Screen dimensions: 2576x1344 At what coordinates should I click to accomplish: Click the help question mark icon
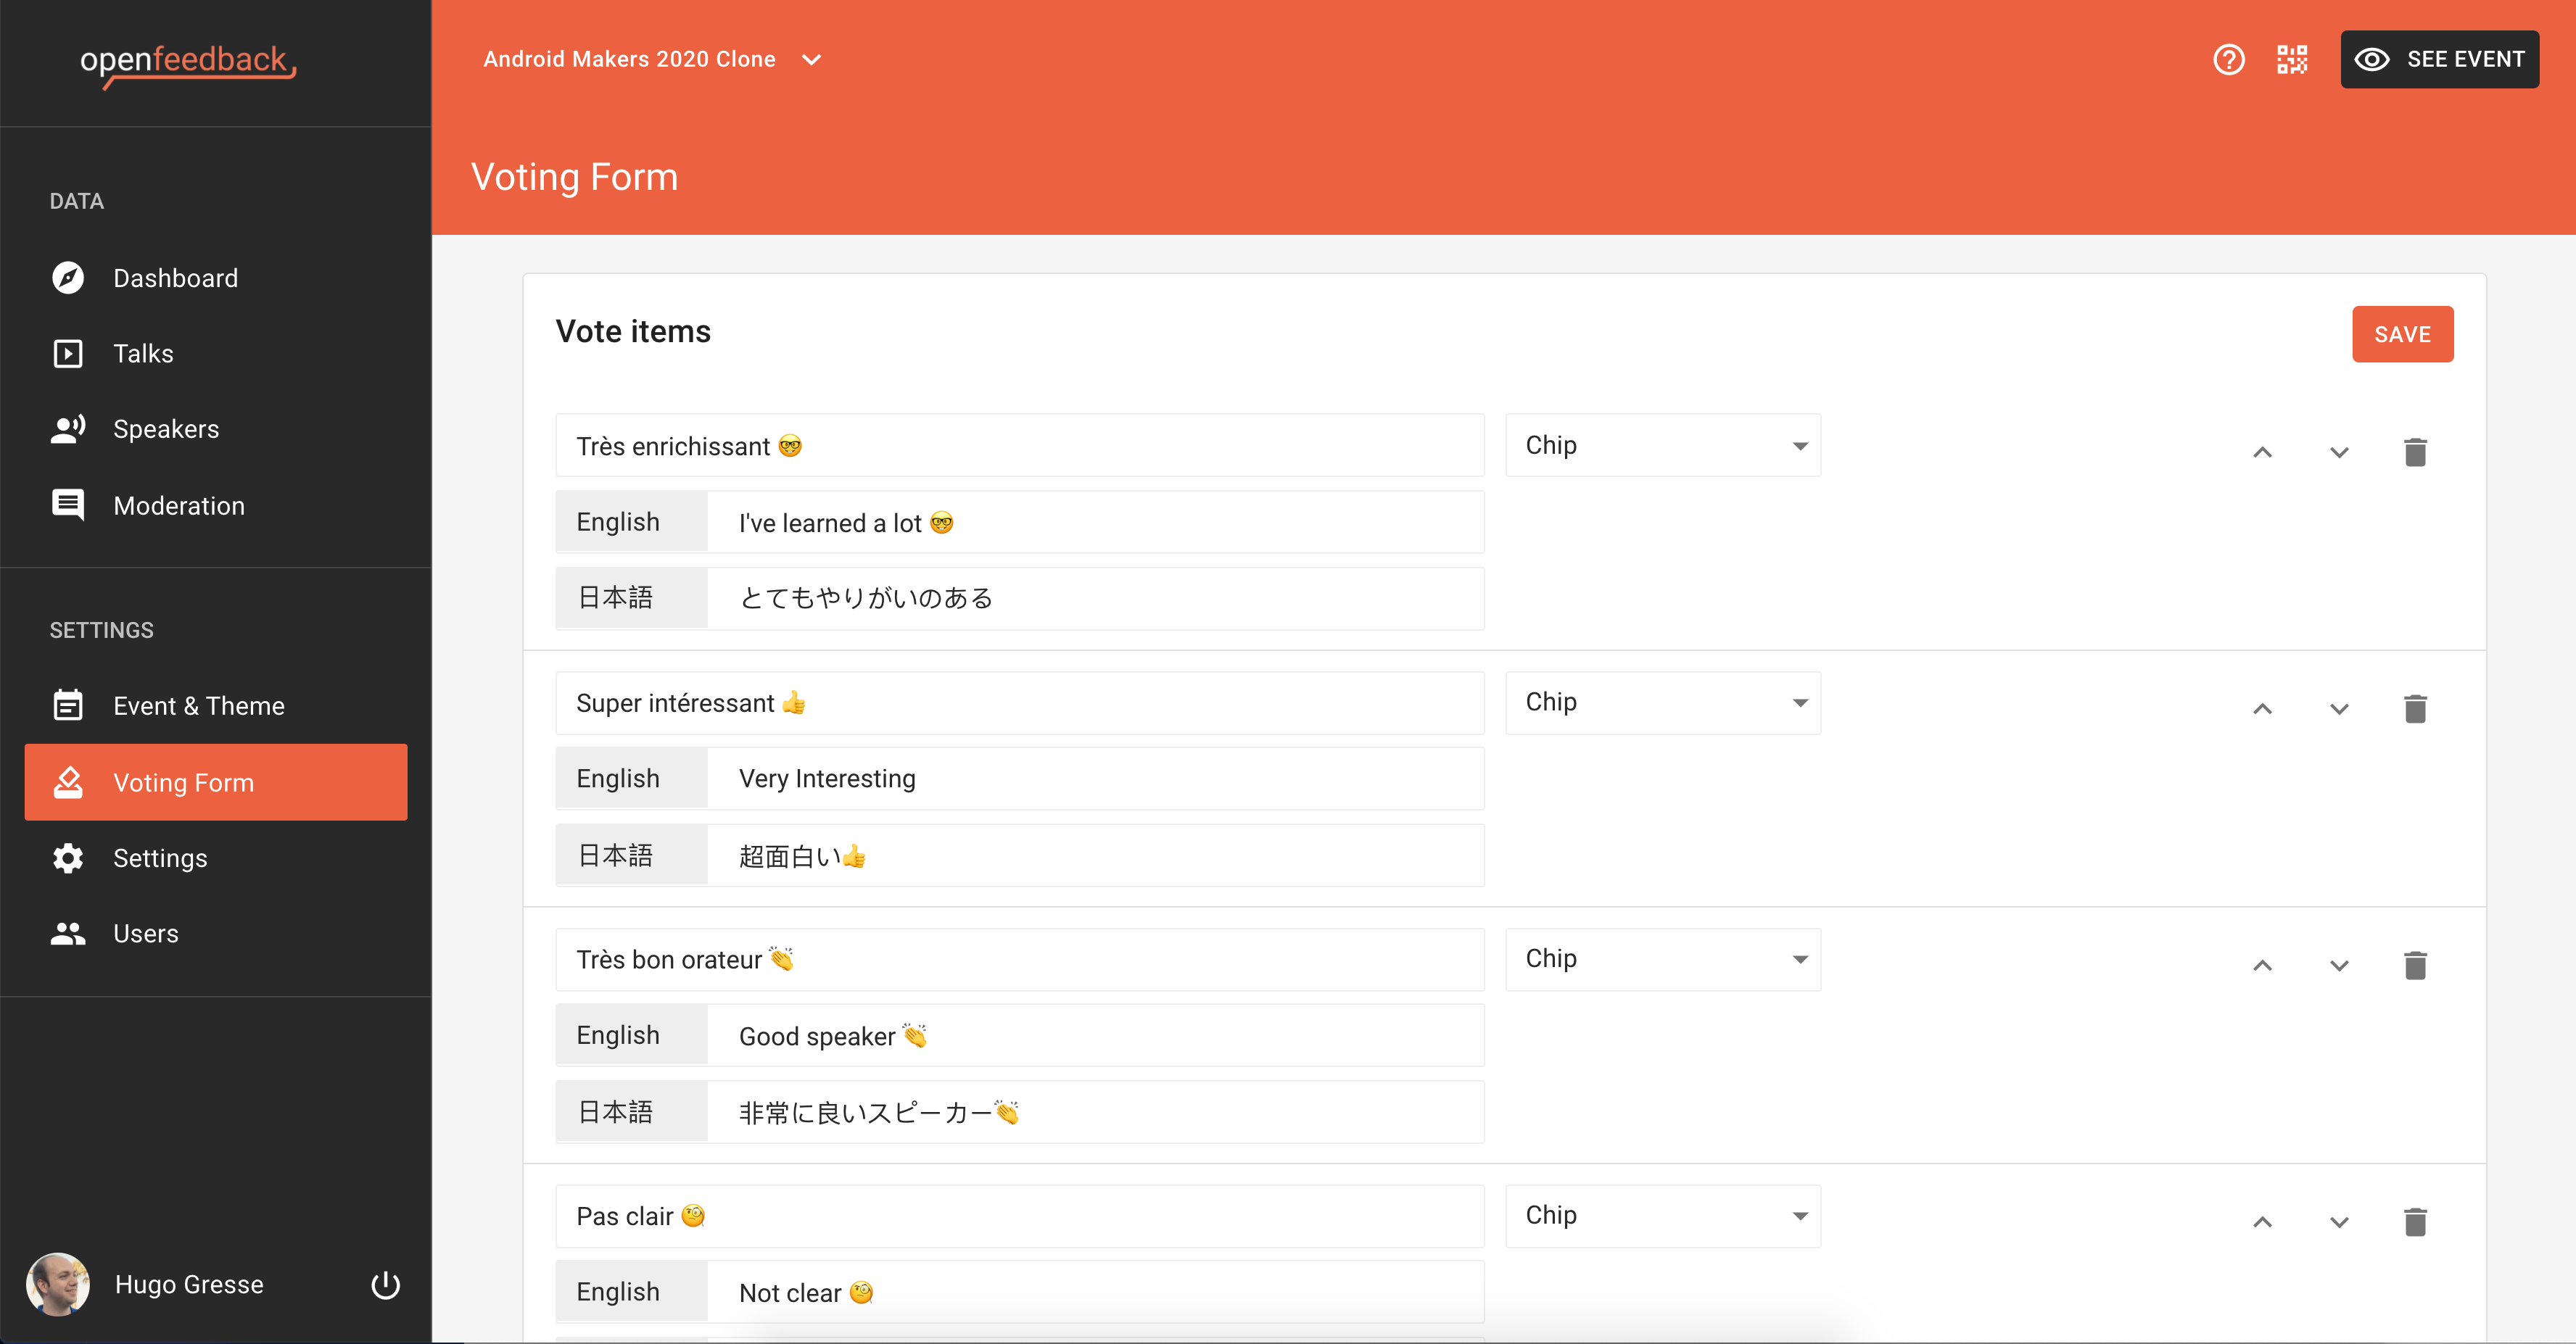tap(2228, 59)
